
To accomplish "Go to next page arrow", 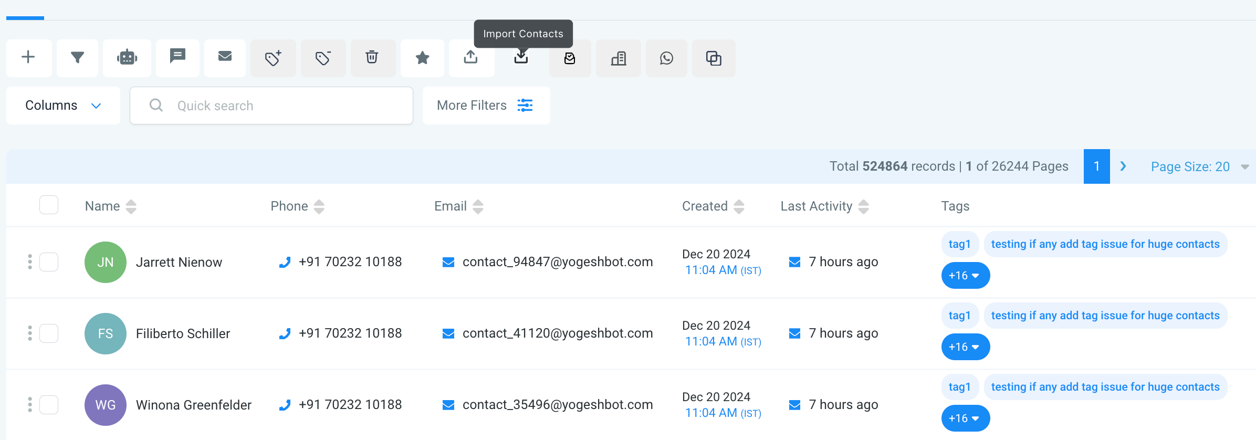I will click(x=1123, y=166).
